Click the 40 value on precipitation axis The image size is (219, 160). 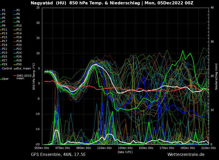click(x=212, y=8)
